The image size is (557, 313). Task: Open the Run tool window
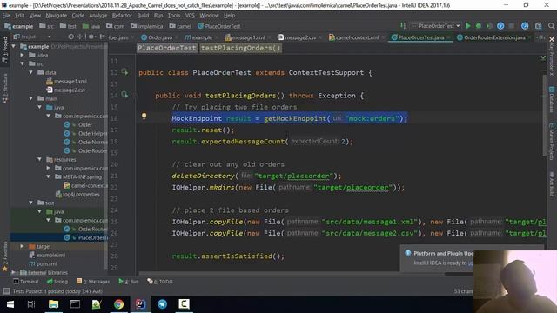(x=129, y=282)
